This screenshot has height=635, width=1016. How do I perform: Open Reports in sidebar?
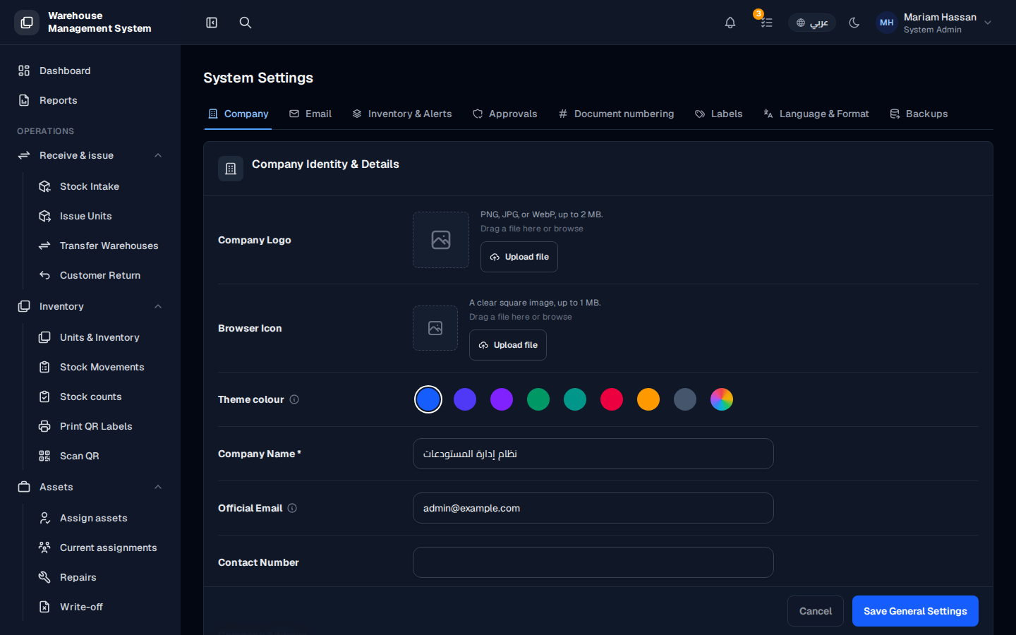[x=90, y=100]
